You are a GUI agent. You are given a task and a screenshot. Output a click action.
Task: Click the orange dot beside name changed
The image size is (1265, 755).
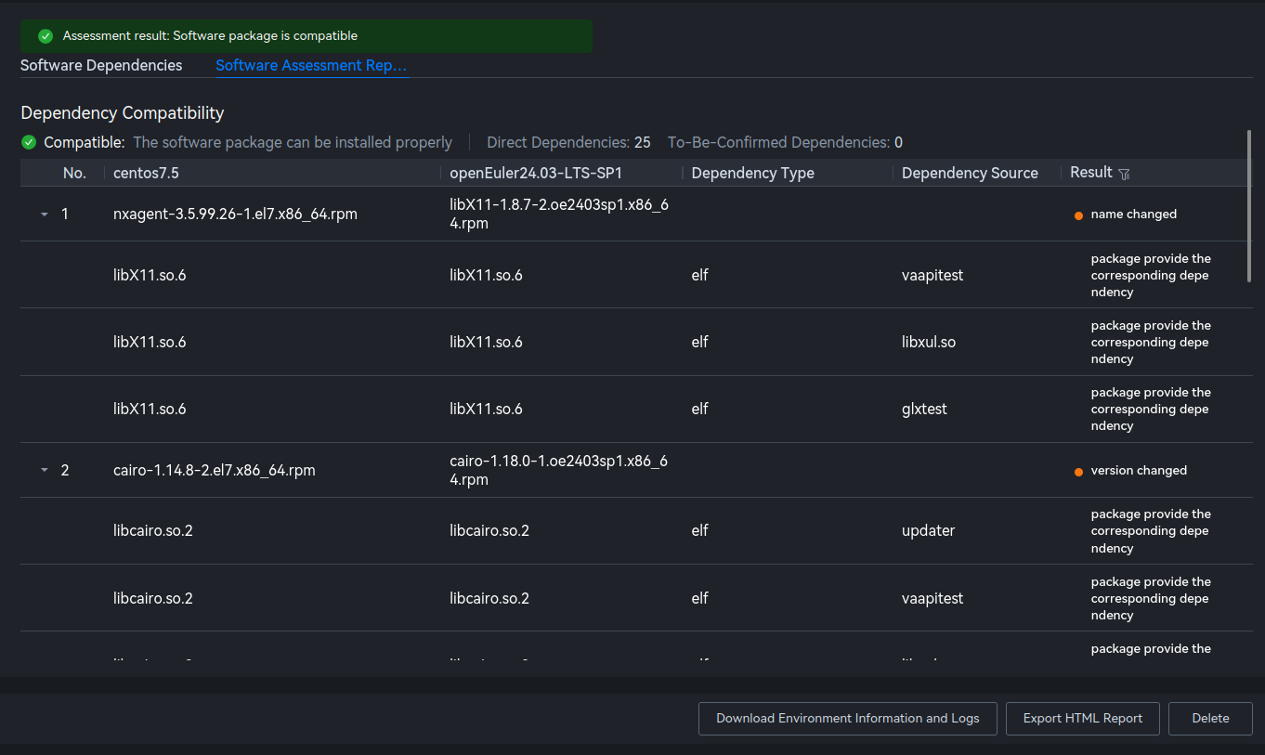click(x=1078, y=215)
